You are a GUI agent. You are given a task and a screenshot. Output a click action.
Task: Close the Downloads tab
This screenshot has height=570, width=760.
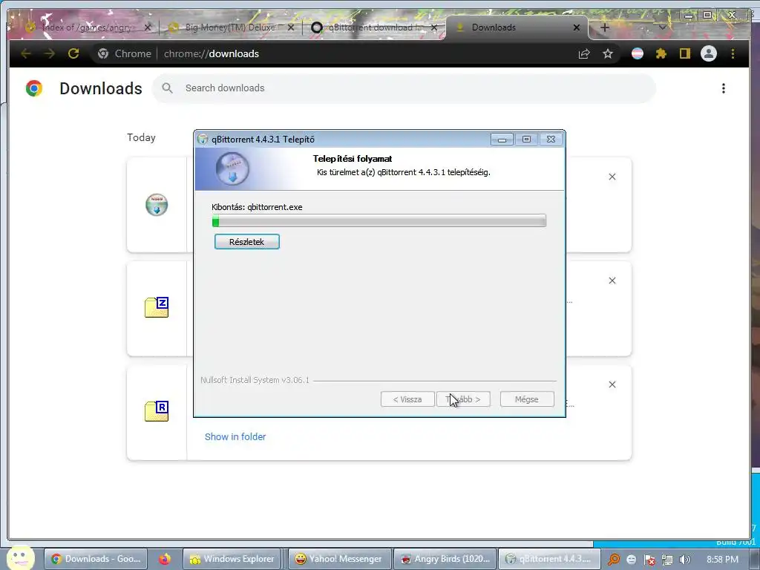point(576,27)
